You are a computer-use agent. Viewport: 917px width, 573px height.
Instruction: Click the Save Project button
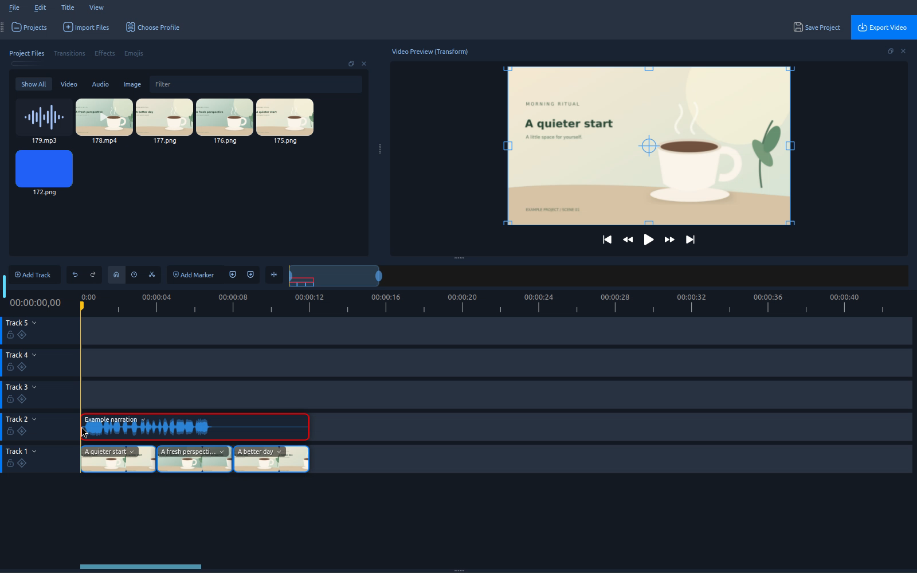[817, 28]
